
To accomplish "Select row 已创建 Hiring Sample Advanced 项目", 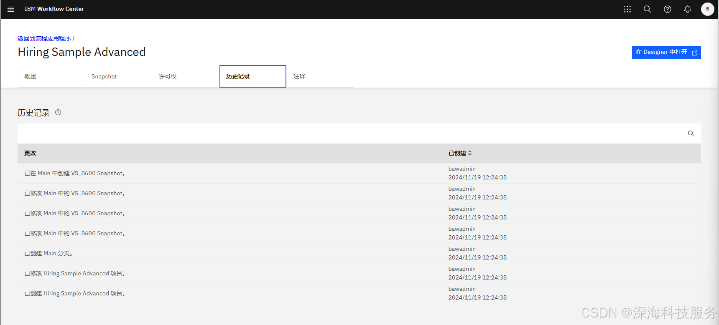I will click(359, 293).
